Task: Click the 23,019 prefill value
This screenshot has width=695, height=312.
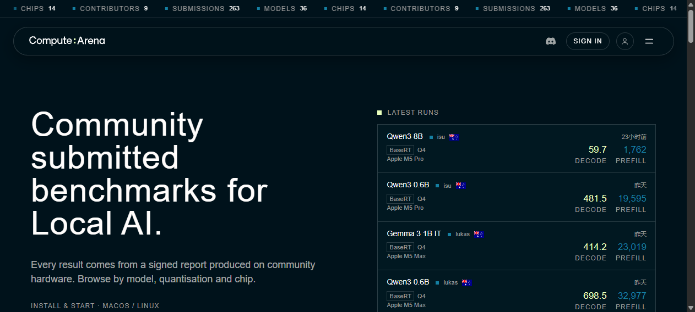Action: click(x=632, y=247)
